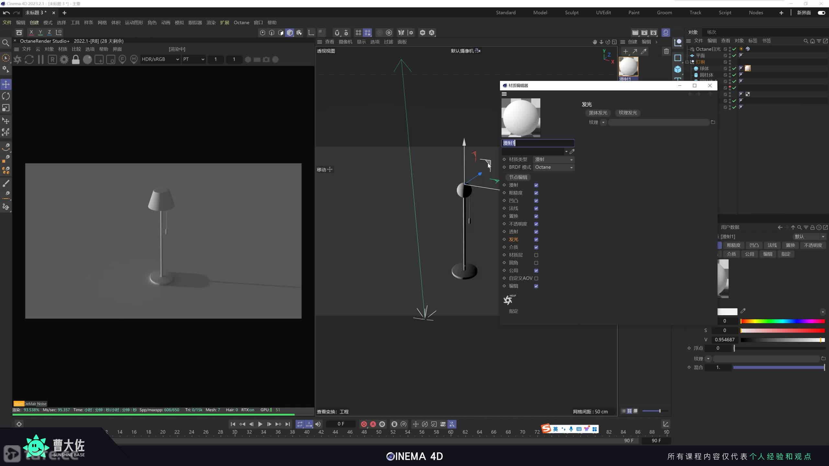Click the eyedropper next to material name
Screen dimensions: 829x466
[572, 151]
